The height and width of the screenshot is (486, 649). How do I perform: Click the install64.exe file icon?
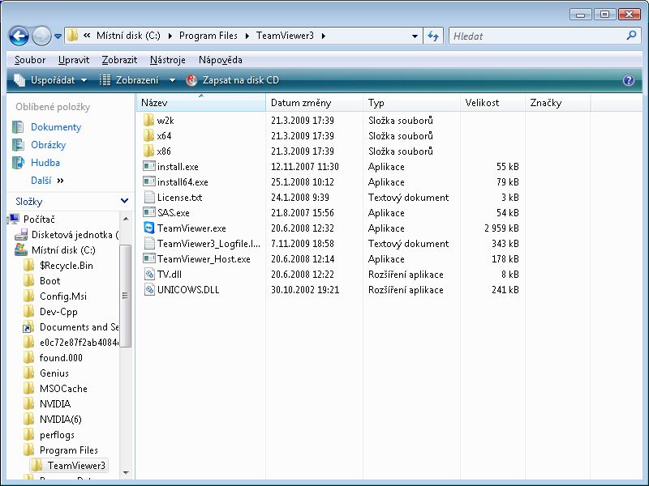point(148,182)
